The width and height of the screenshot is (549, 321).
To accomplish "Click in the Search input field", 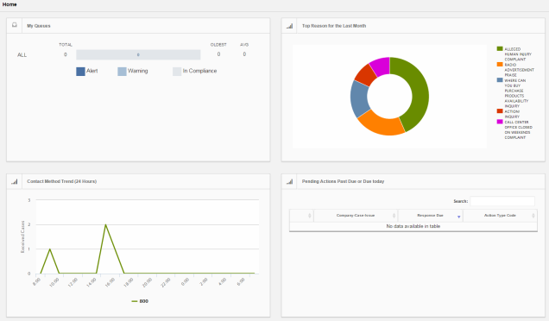I will tap(502, 201).
